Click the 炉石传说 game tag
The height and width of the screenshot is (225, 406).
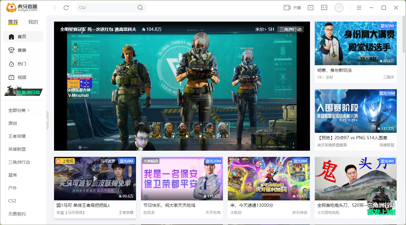[x=300, y=213]
